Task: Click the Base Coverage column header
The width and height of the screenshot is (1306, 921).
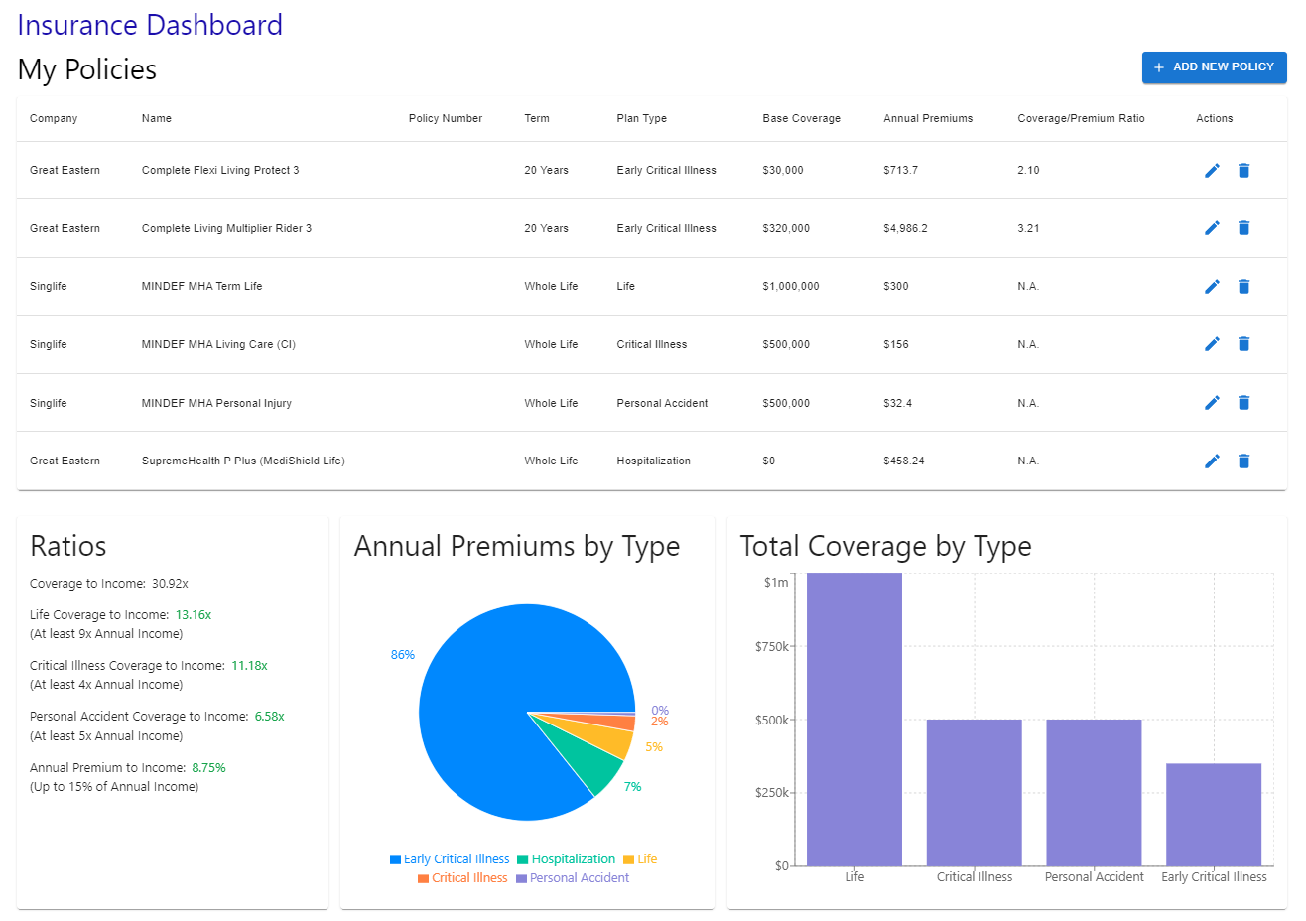Action: (801, 118)
